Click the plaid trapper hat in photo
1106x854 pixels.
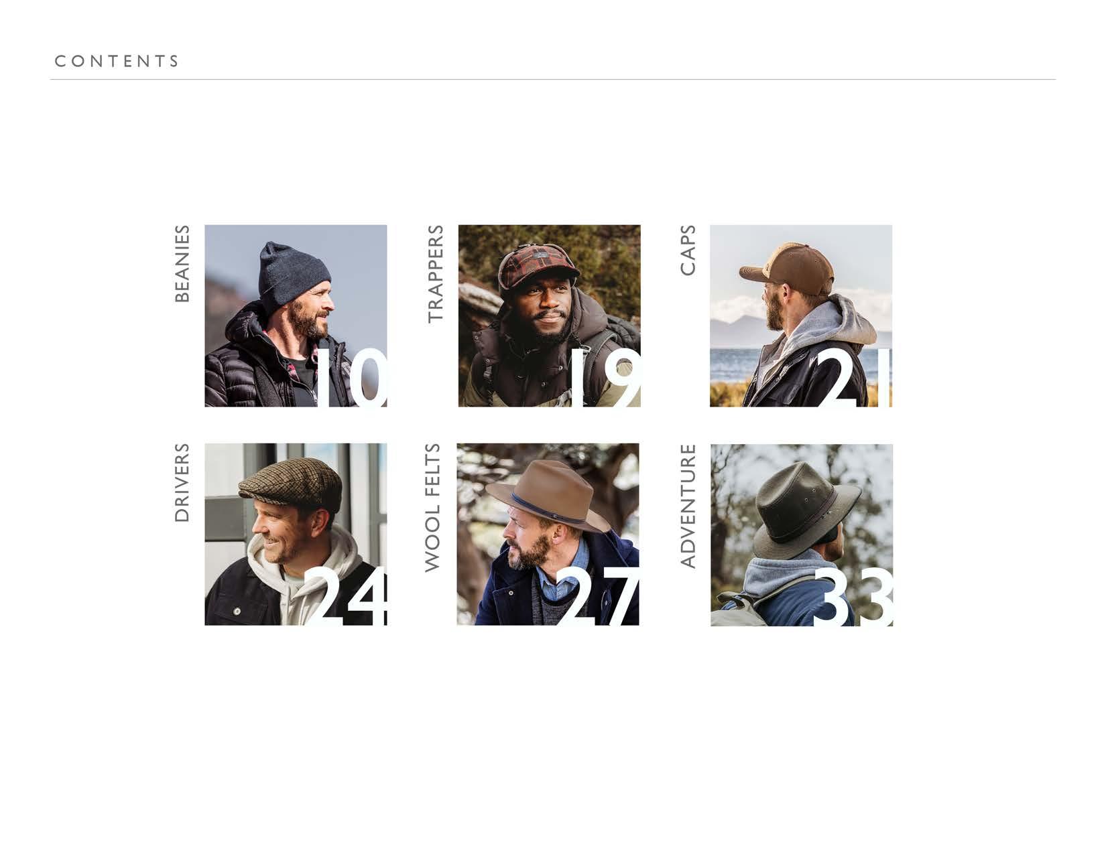click(538, 266)
